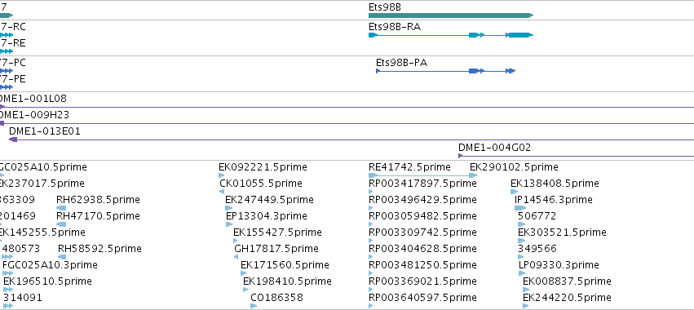Click the GH17817.5prime EST label
Image resolution: width=694 pixels, height=310 pixels.
pyautogui.click(x=276, y=249)
